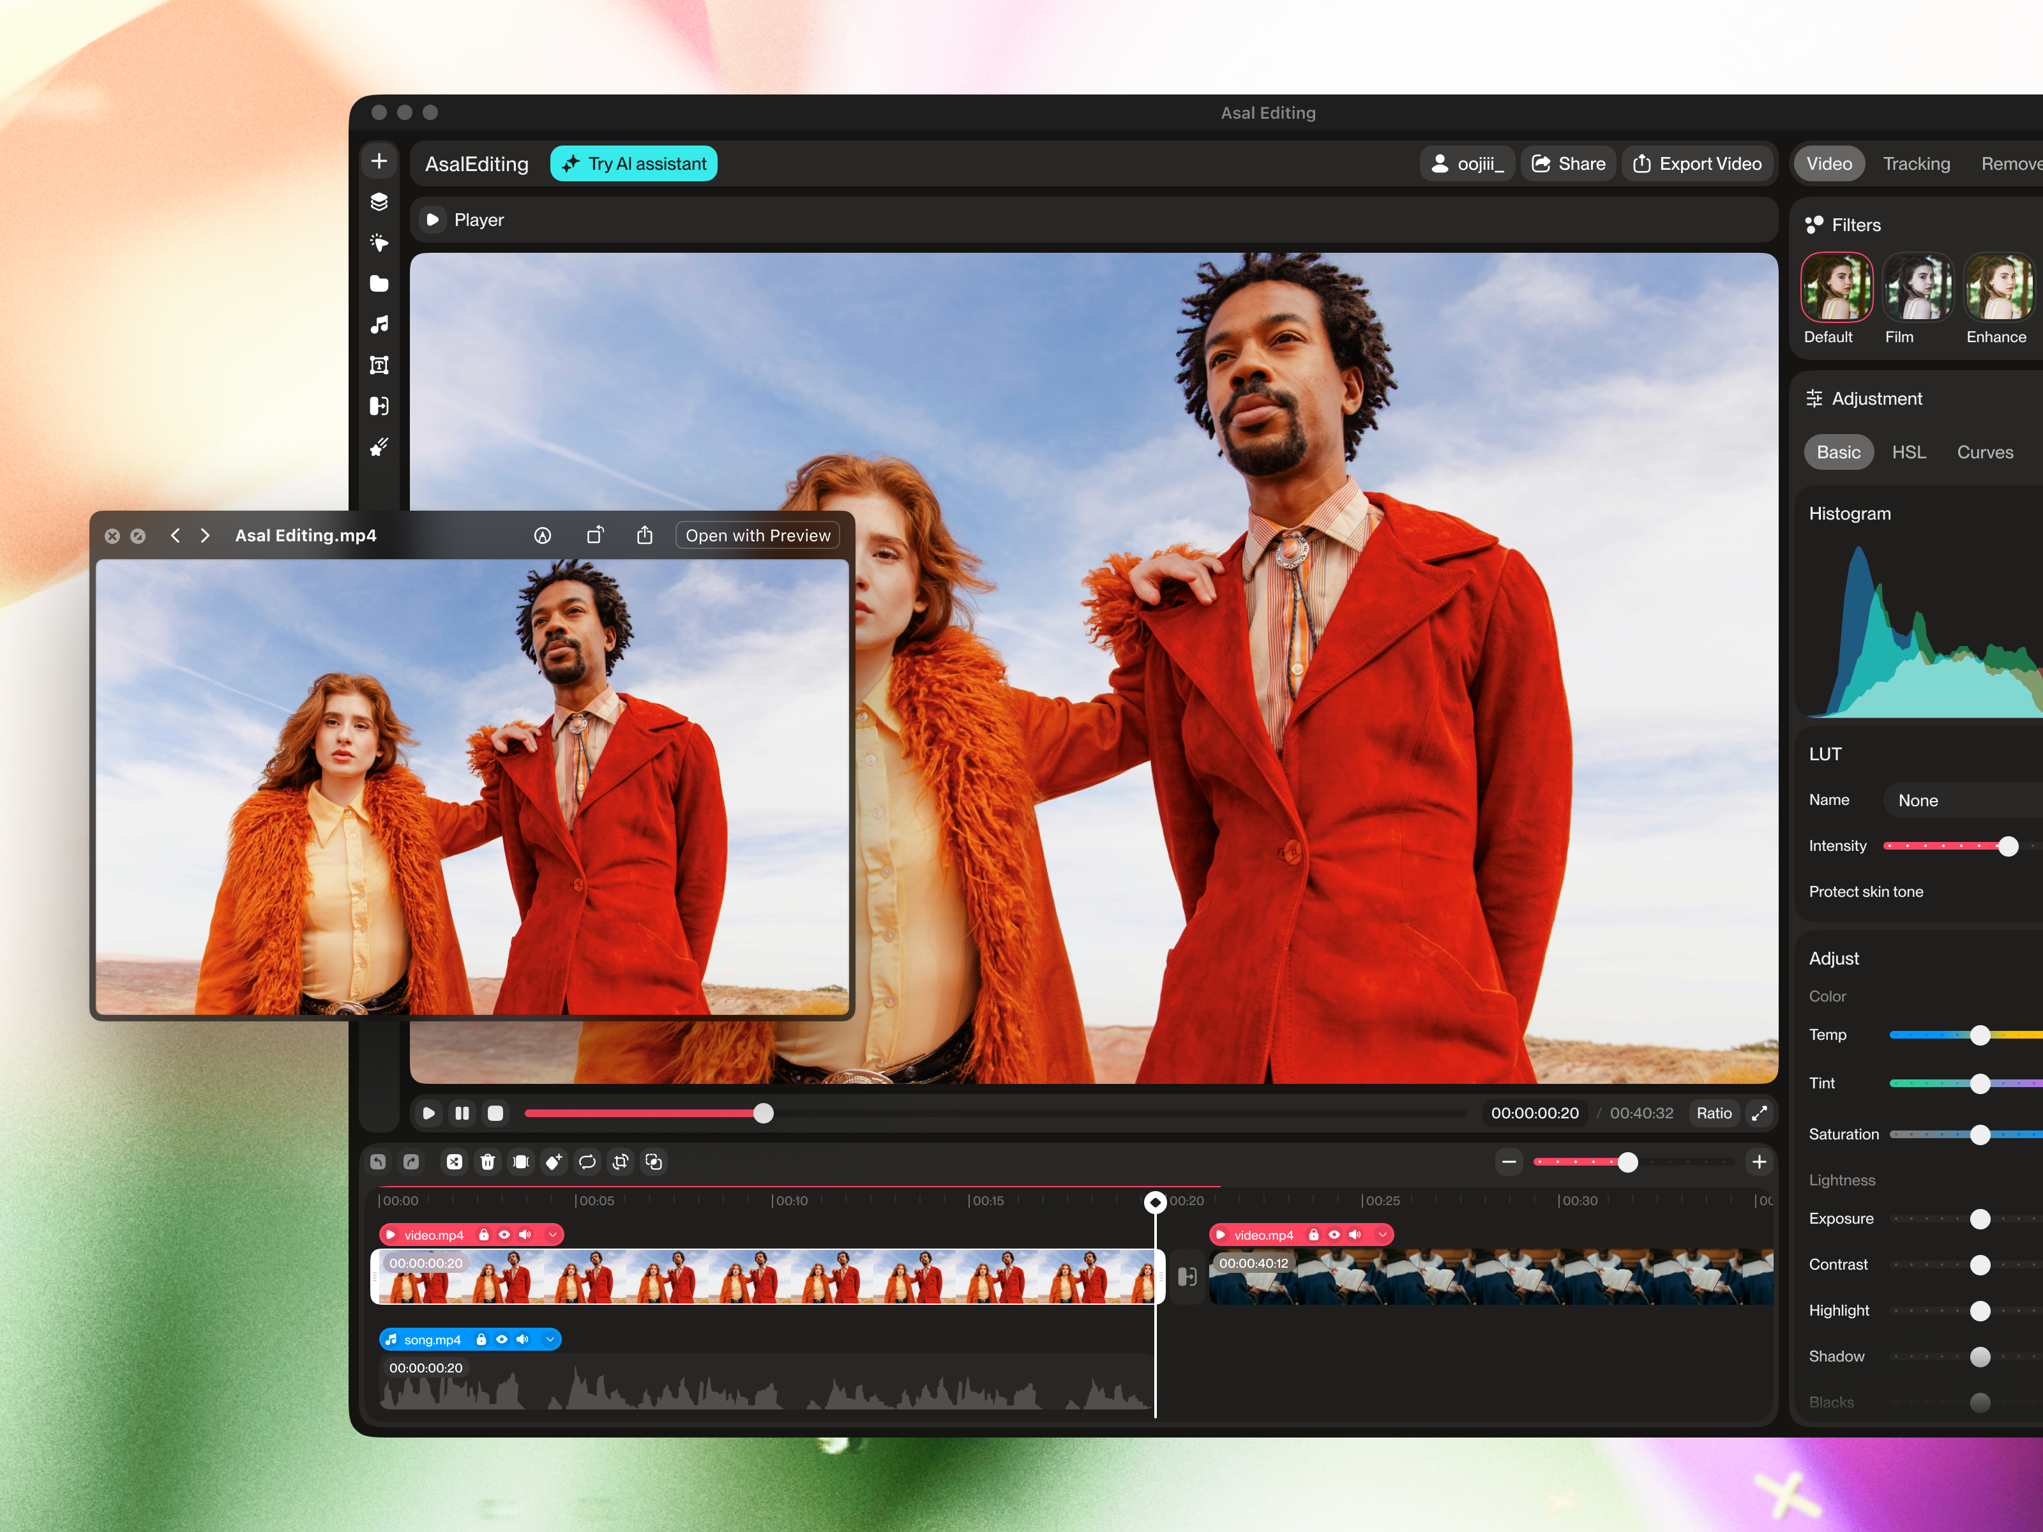Click Try AI assistant button

point(633,163)
